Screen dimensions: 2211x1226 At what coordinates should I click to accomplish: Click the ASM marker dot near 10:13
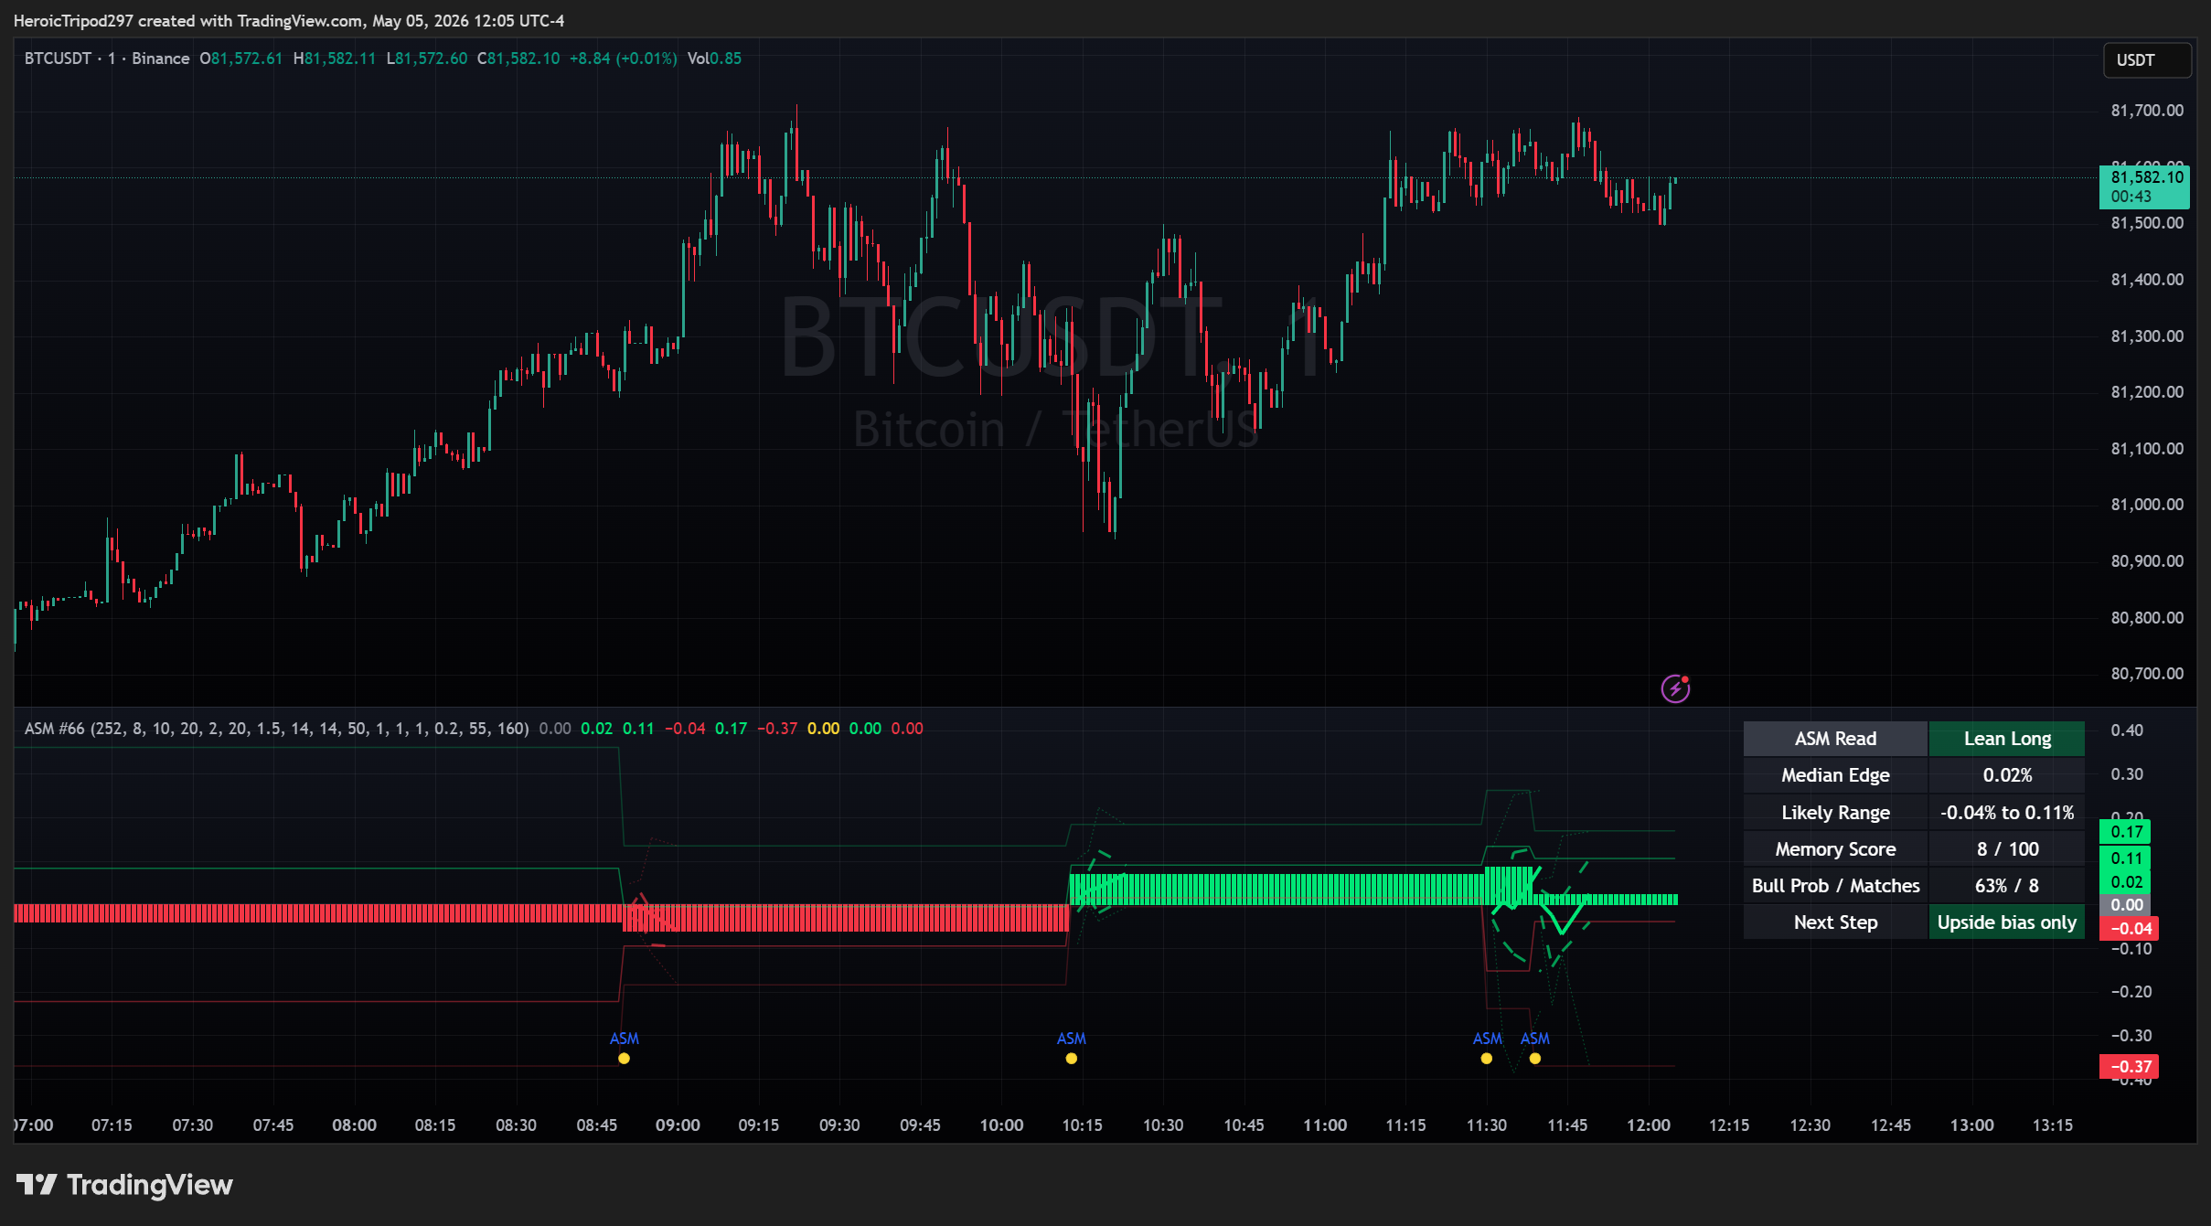pos(1071,1059)
